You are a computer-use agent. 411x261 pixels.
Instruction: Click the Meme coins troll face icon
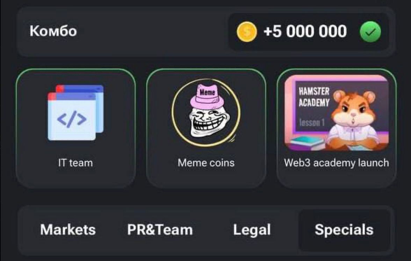click(x=206, y=112)
